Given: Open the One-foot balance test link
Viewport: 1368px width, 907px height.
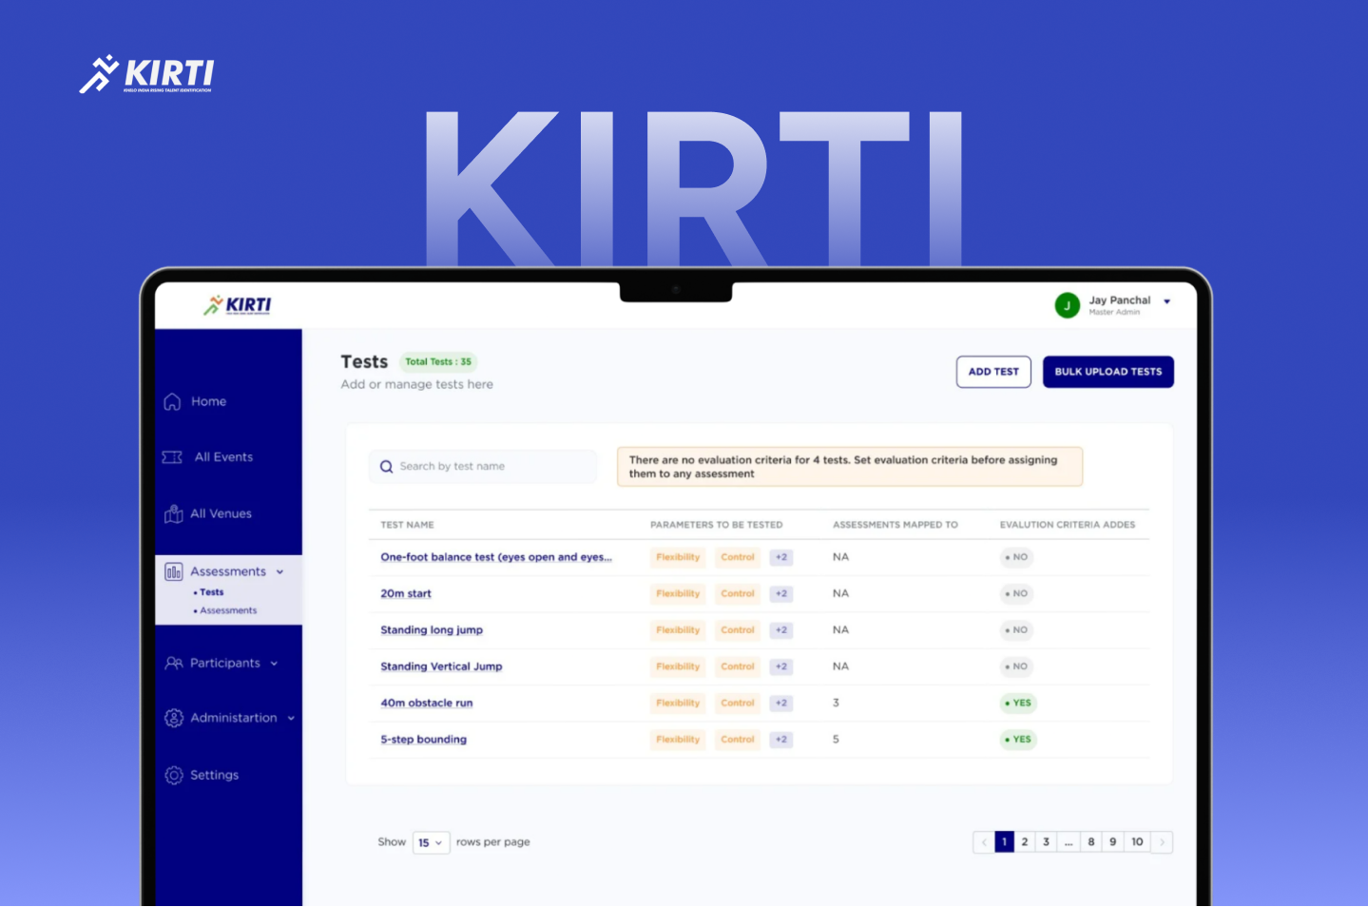Looking at the screenshot, I should [496, 558].
